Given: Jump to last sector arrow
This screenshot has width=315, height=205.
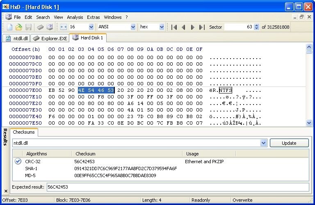Looking at the screenshot, I should (x=201, y=27).
